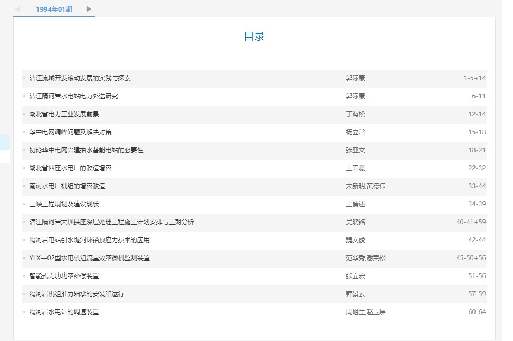Go to next issue with right arrow

click(x=89, y=9)
